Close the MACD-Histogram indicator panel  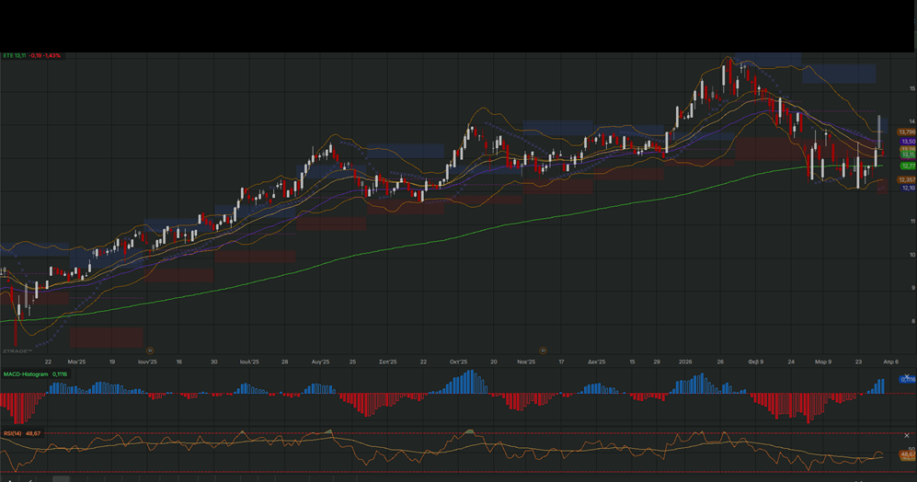tap(907, 377)
